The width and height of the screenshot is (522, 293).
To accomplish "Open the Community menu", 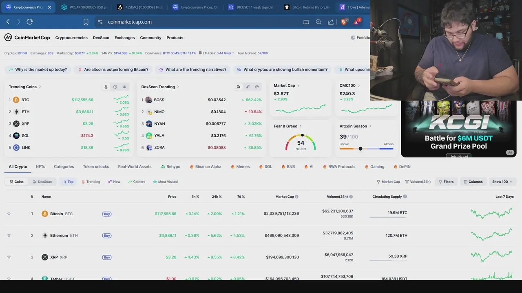I will [150, 38].
